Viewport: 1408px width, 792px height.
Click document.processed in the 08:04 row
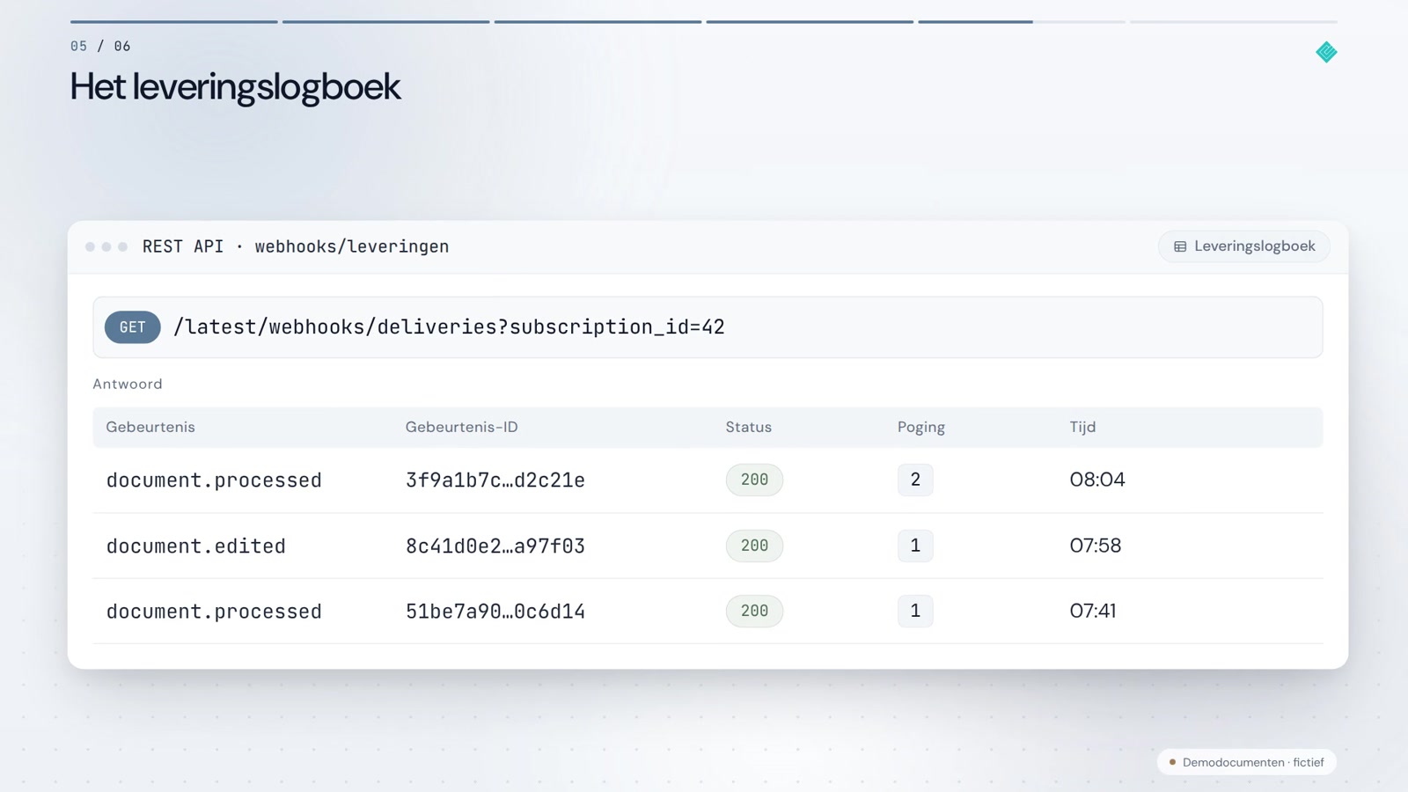[214, 480]
